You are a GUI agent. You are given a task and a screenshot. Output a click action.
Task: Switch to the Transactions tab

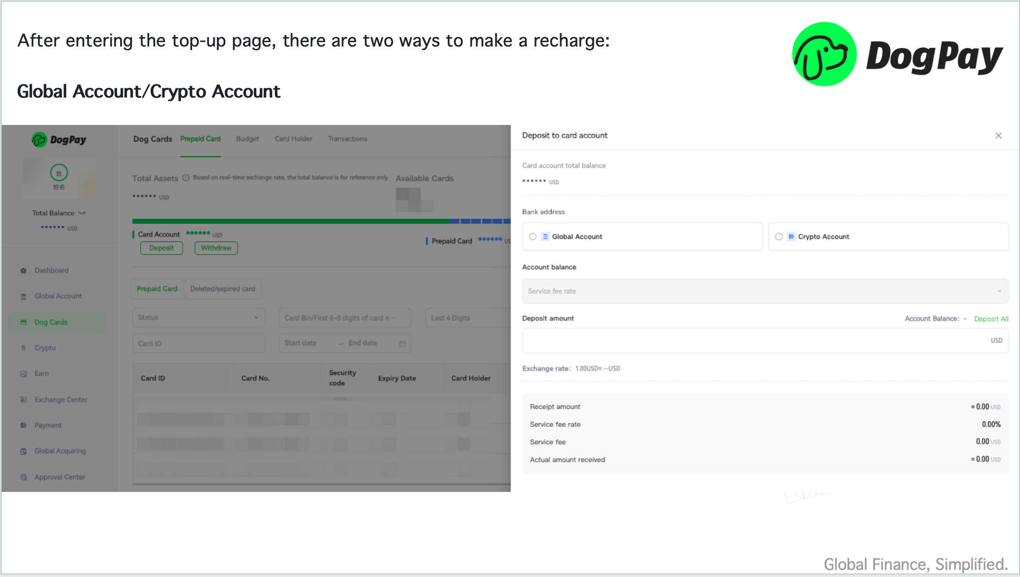348,139
